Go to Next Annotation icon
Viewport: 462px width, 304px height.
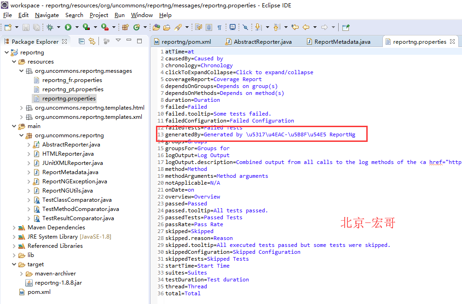(x=259, y=28)
